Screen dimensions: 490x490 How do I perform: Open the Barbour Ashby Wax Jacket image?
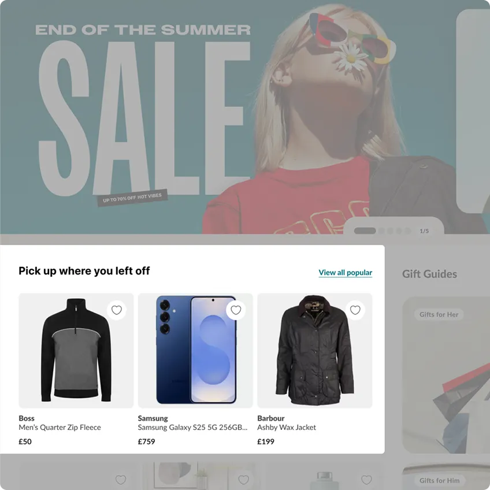pos(315,350)
